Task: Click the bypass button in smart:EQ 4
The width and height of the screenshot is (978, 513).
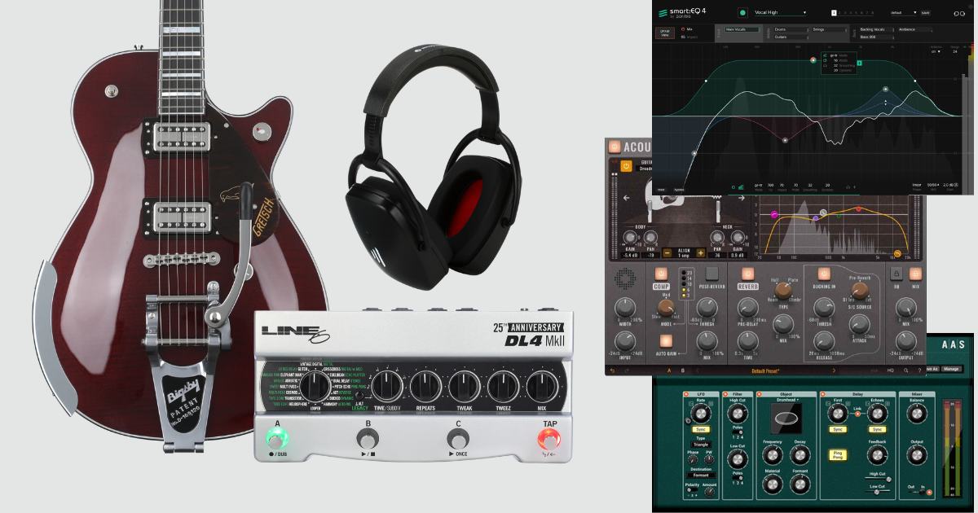Action: tap(679, 190)
